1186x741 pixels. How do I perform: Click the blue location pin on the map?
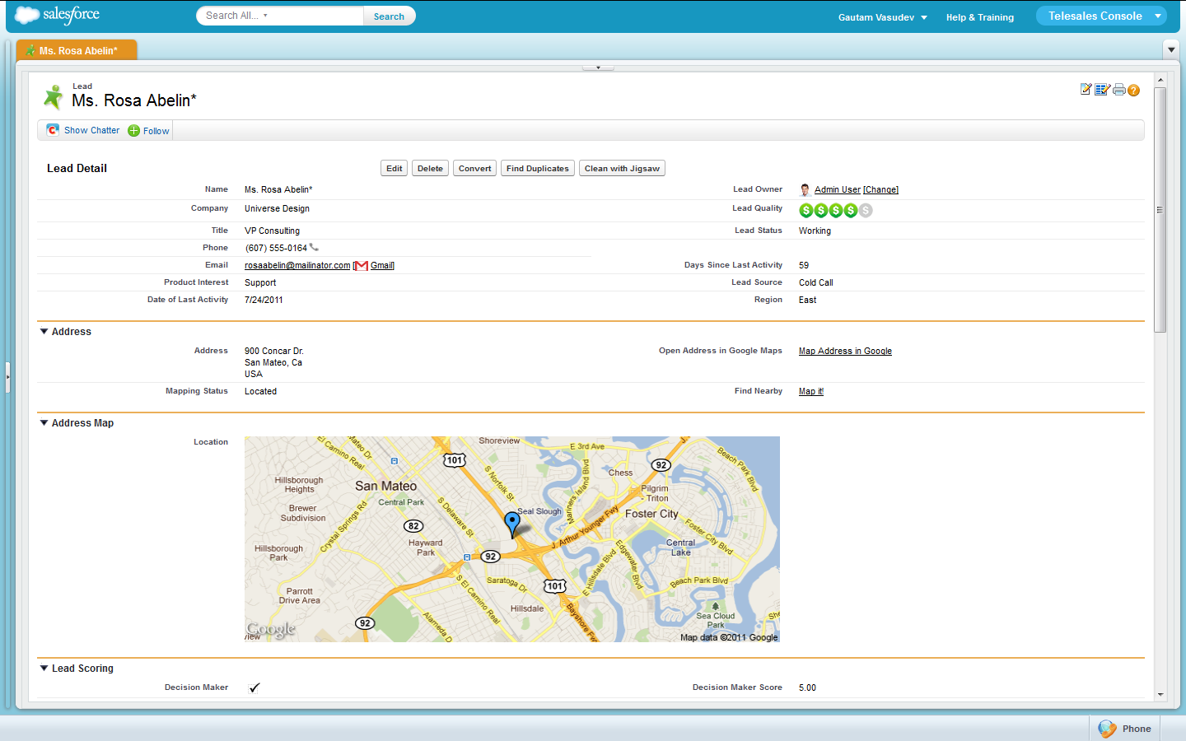[x=512, y=522]
